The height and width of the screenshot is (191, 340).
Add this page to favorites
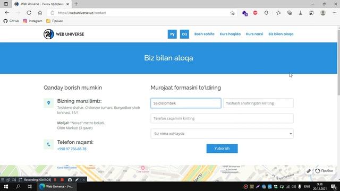point(232,13)
